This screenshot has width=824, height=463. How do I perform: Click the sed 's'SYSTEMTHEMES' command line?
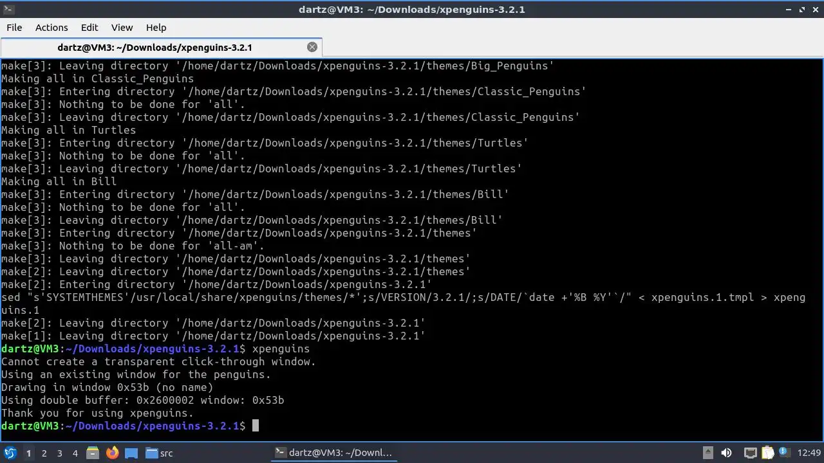(x=403, y=304)
